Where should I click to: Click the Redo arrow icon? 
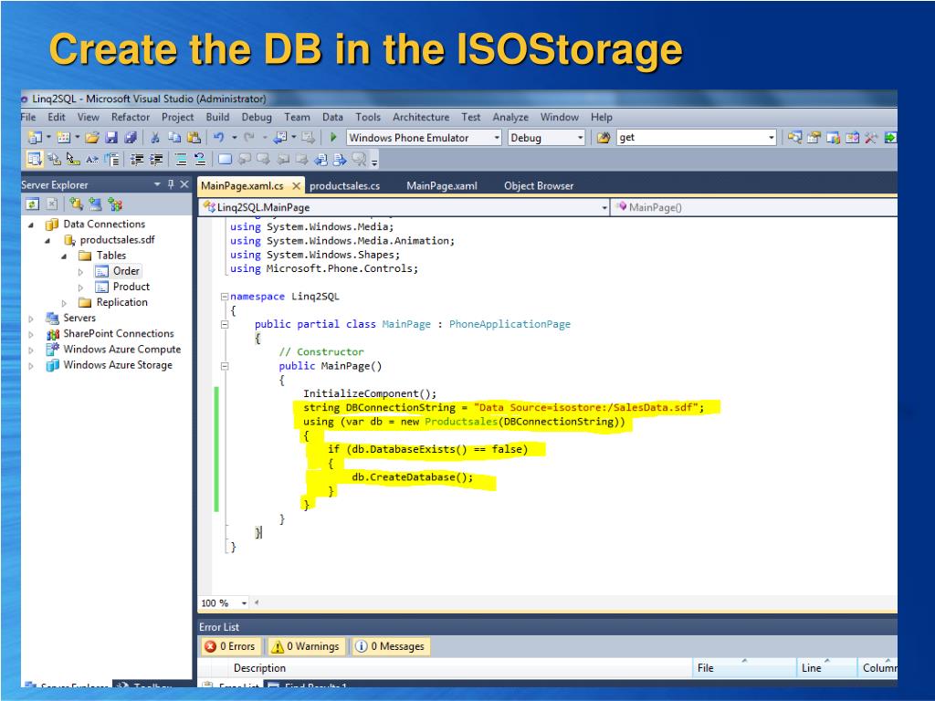pos(249,138)
